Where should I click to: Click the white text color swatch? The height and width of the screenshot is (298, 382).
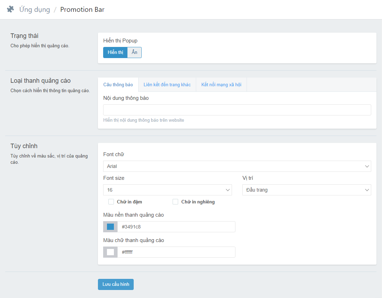(x=110, y=252)
